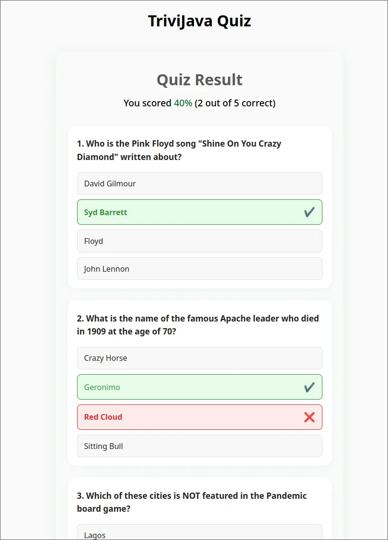Click the Red Cloud incorrect answer
Viewport: 388px width, 540px height.
pyautogui.click(x=199, y=417)
